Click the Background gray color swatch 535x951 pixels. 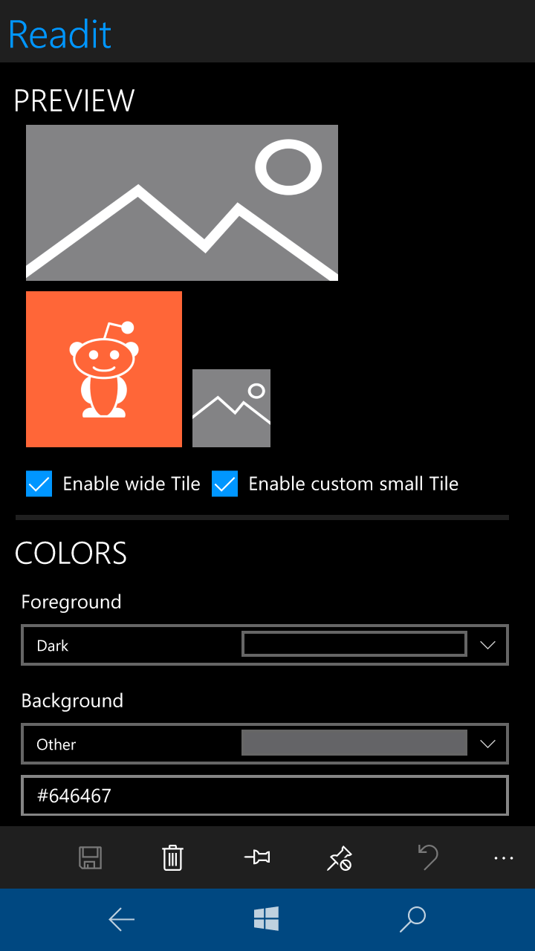click(x=354, y=743)
